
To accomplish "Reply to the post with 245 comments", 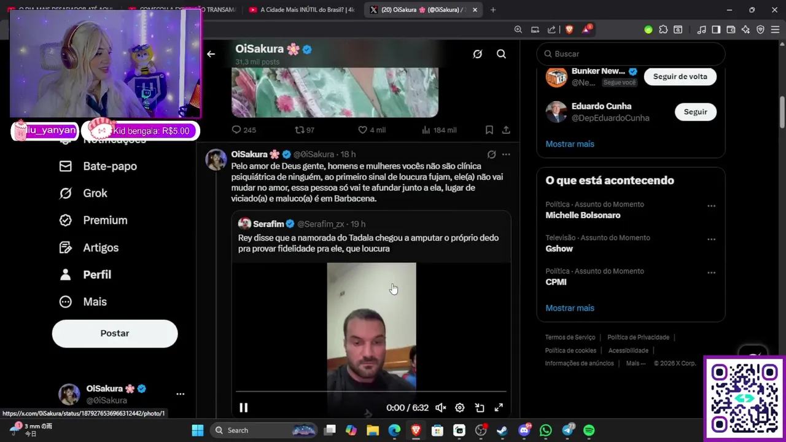I will [244, 130].
